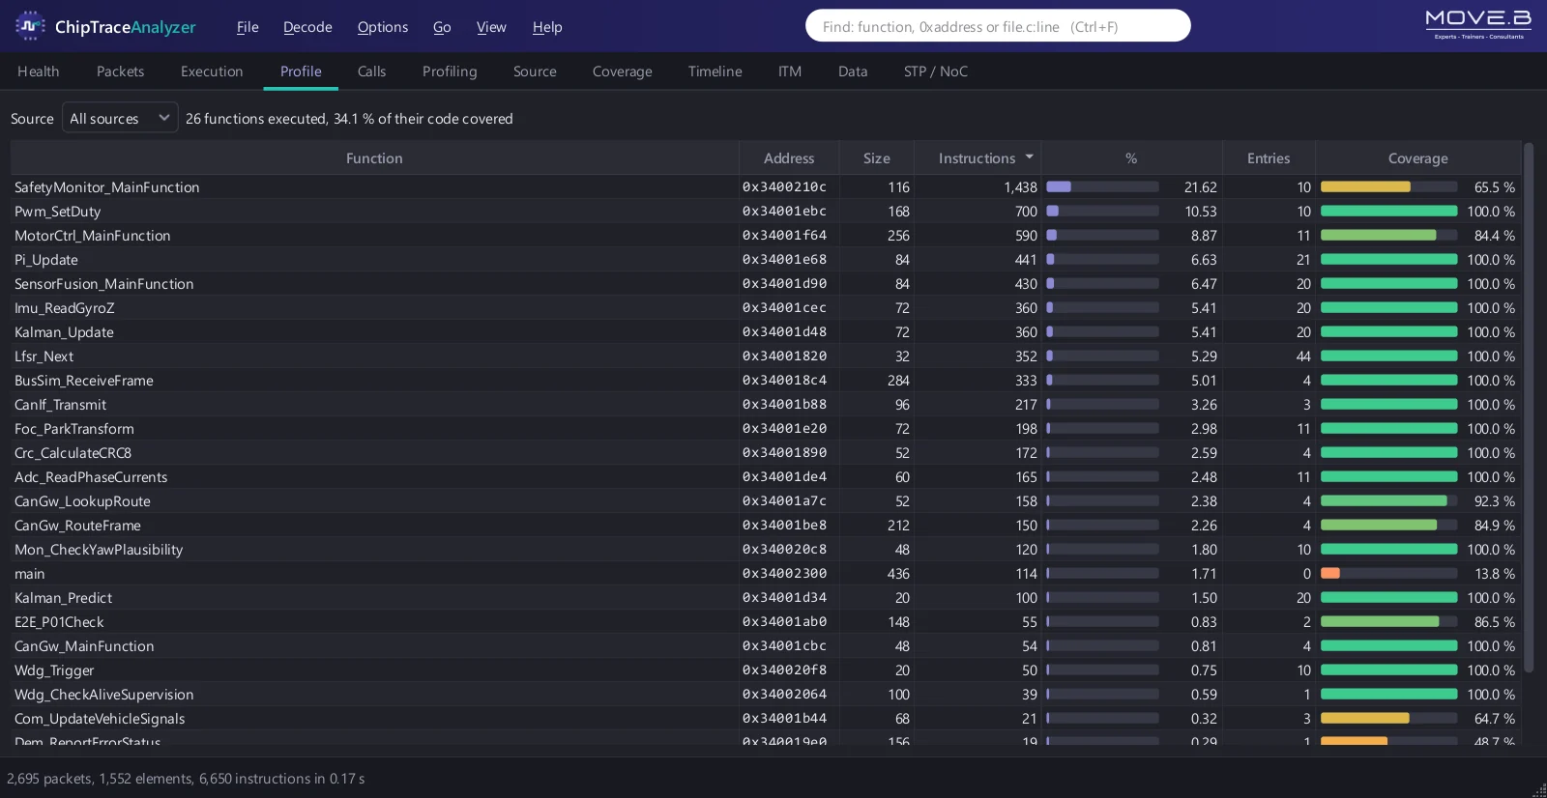Select the Pwm_SetDuty function row
Viewport: 1547px width, 798px height.
[x=765, y=212]
